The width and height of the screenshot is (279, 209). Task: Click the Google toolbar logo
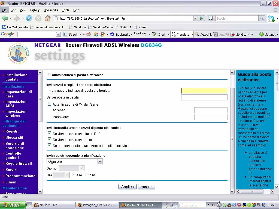(7, 34)
